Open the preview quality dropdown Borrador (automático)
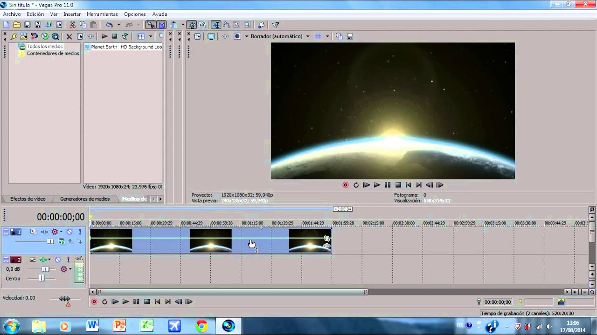Viewport: 597px width, 335px height. click(280, 36)
